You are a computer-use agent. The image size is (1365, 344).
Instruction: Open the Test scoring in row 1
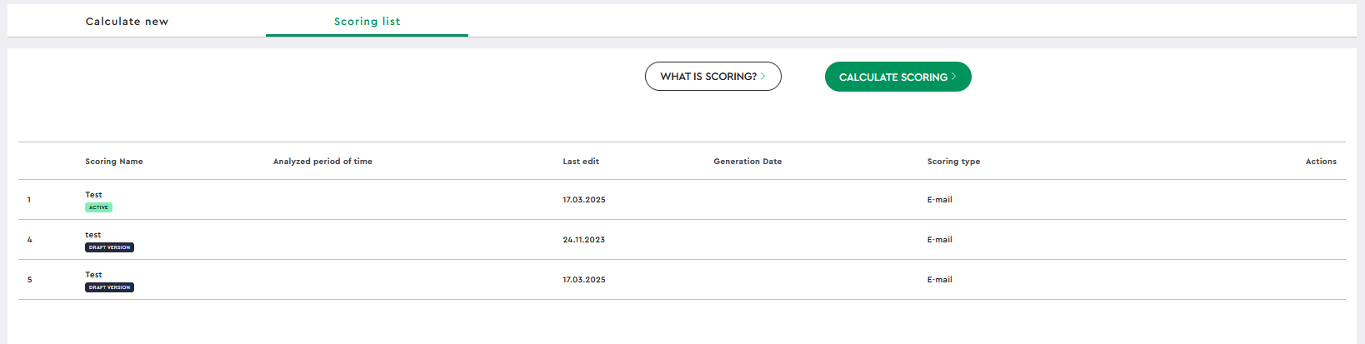coord(93,195)
